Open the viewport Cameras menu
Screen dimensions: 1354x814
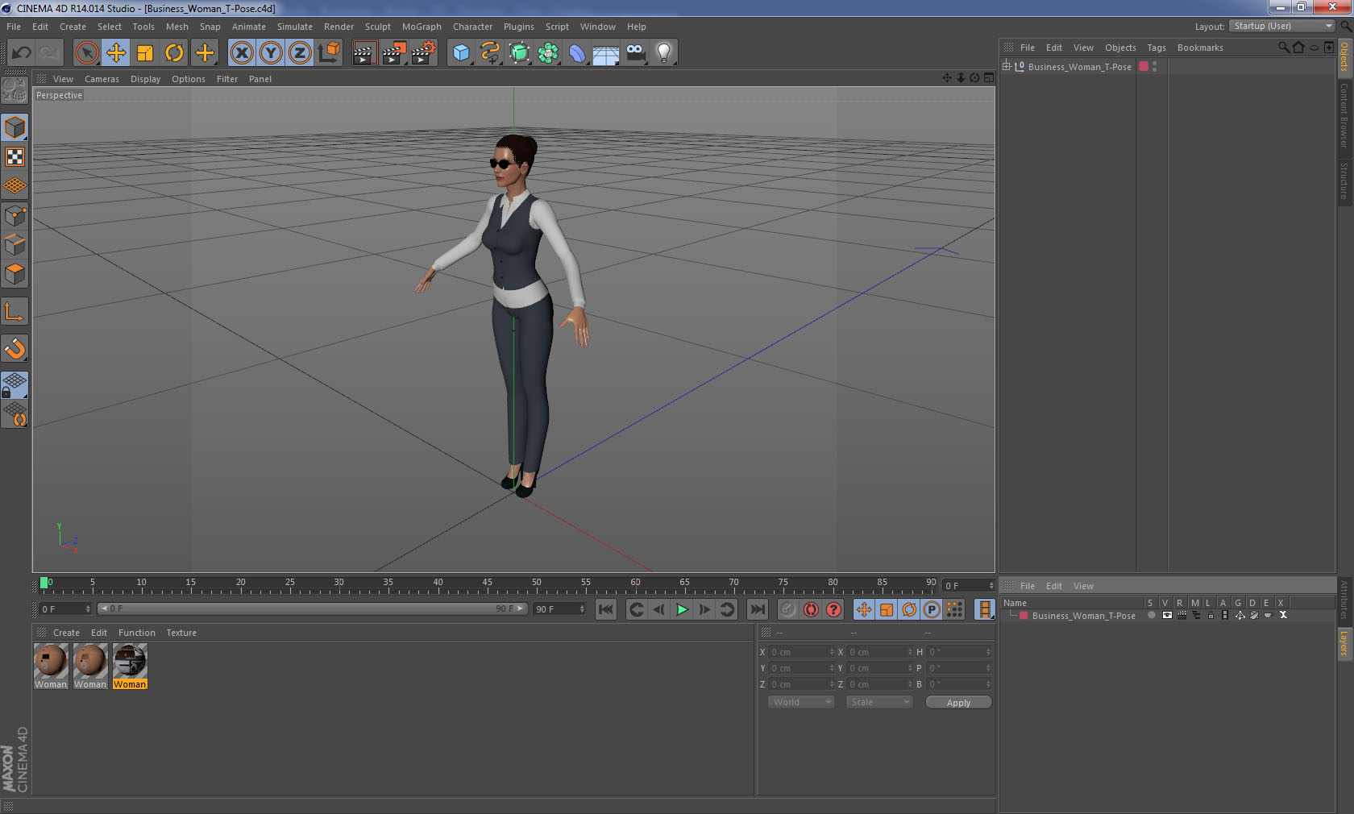102,79
